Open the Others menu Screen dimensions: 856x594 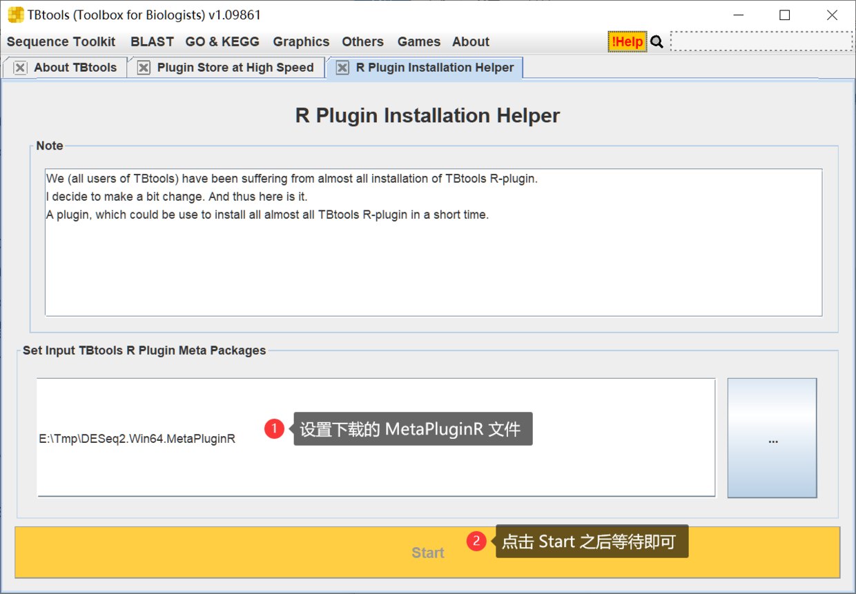tap(362, 41)
